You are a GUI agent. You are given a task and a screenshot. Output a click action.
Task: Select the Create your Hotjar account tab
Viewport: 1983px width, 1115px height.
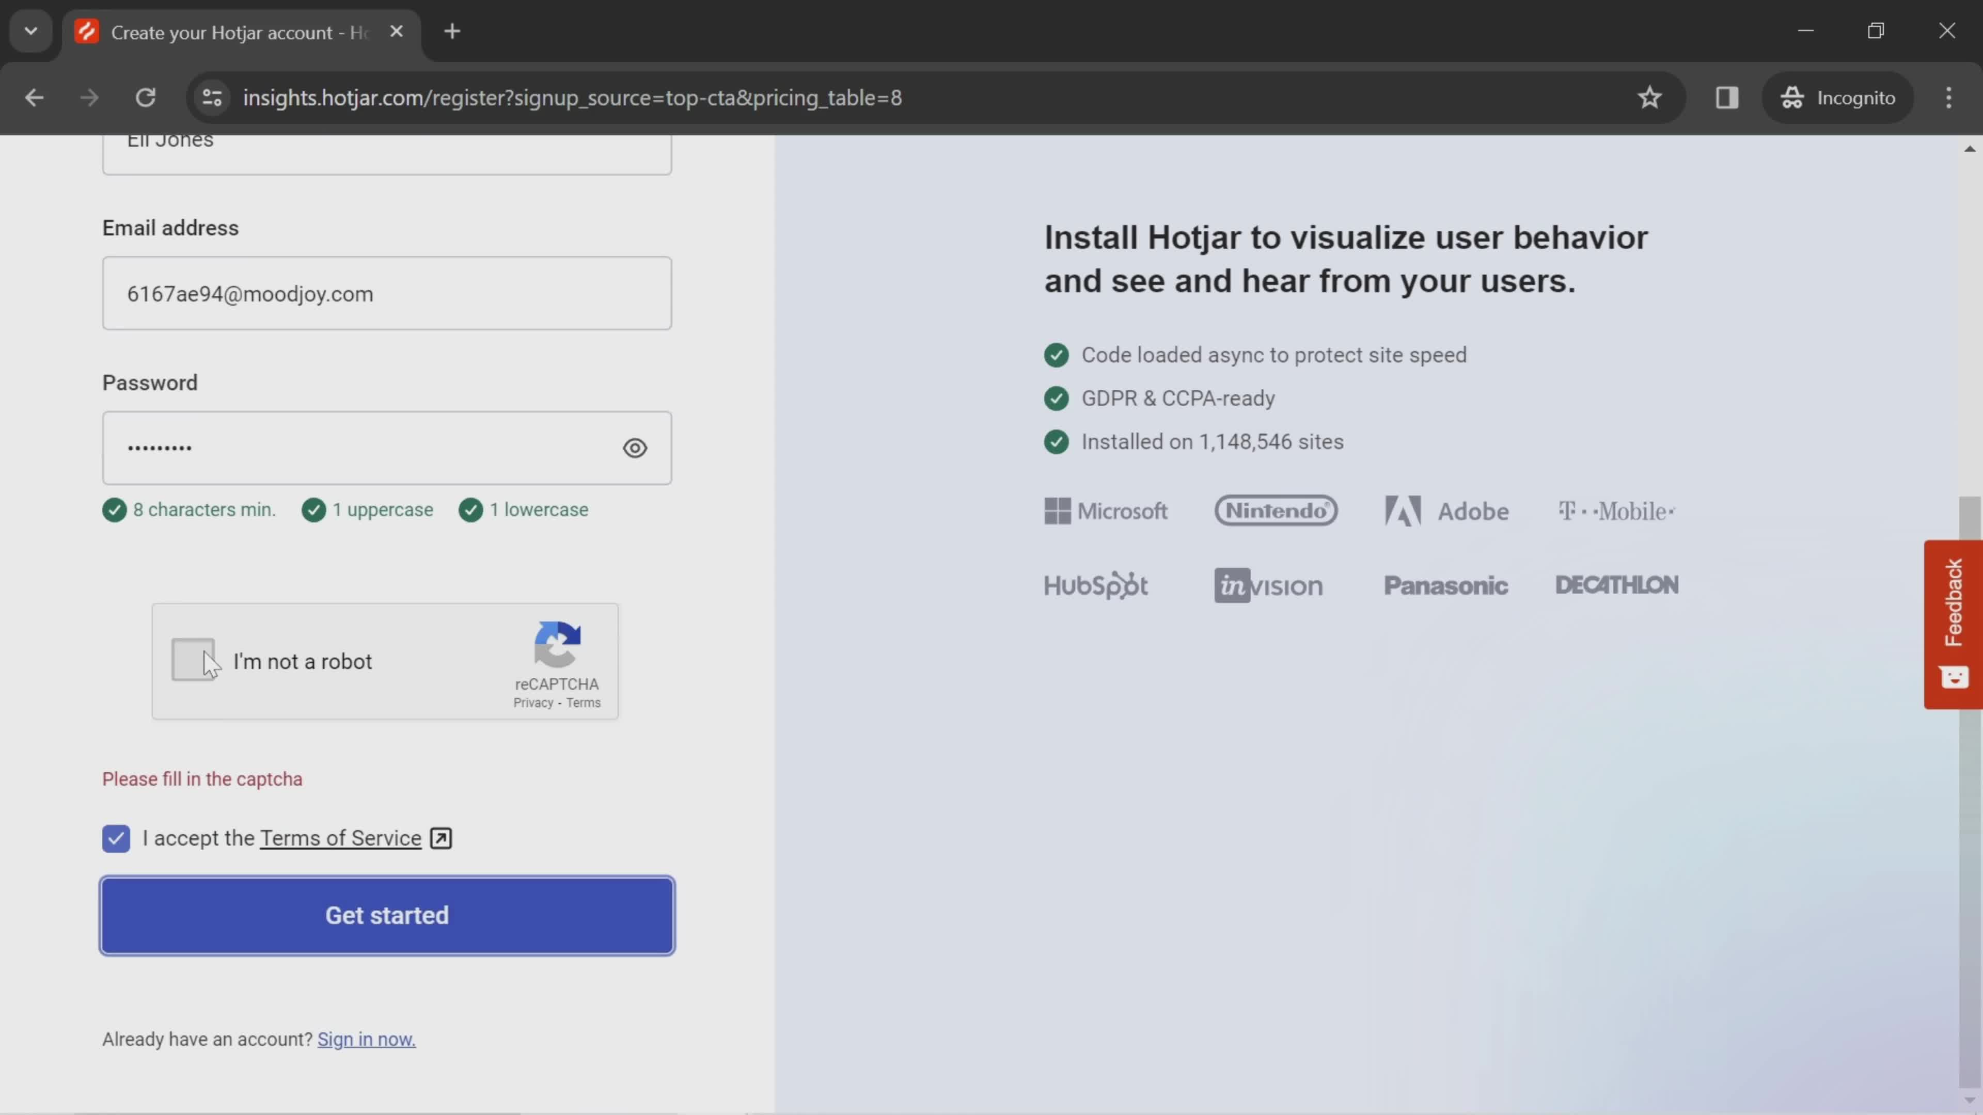241,33
